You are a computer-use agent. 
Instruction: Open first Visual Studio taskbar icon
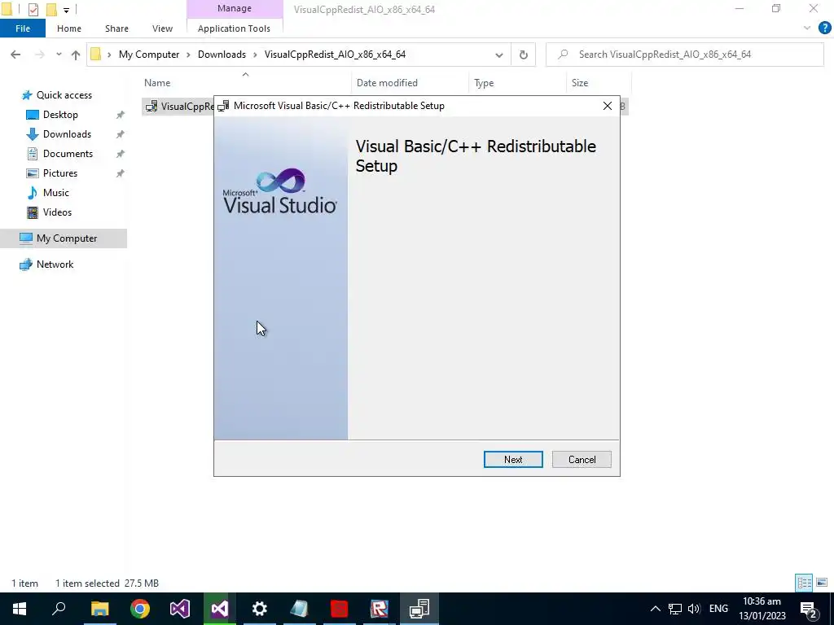180,609
